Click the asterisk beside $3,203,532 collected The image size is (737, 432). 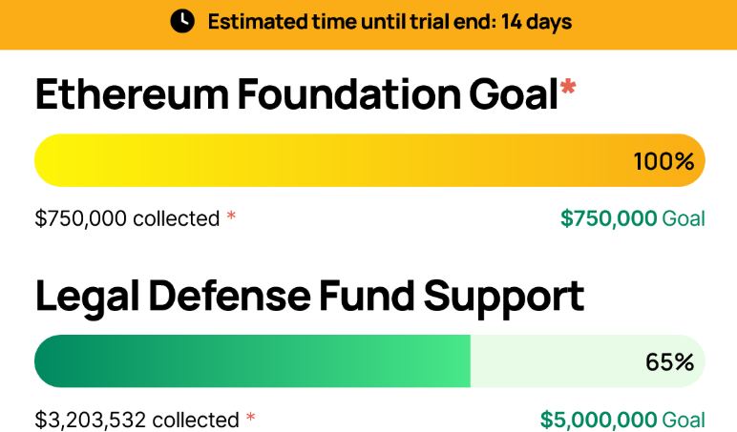(x=250, y=418)
